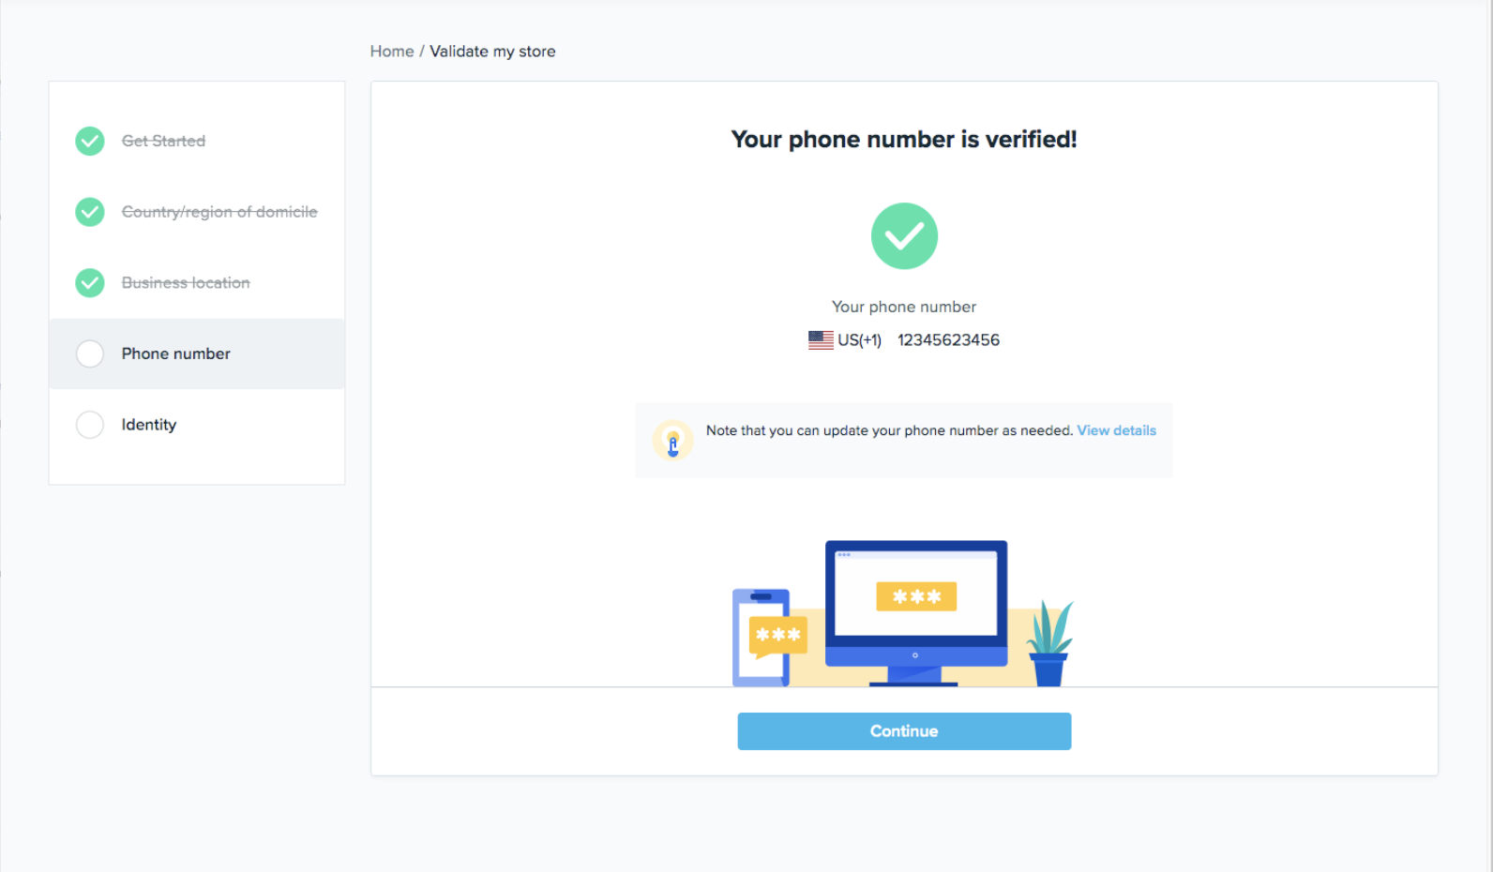This screenshot has height=872, width=1493.
Task: Click the potted plant illustration
Action: (1049, 643)
